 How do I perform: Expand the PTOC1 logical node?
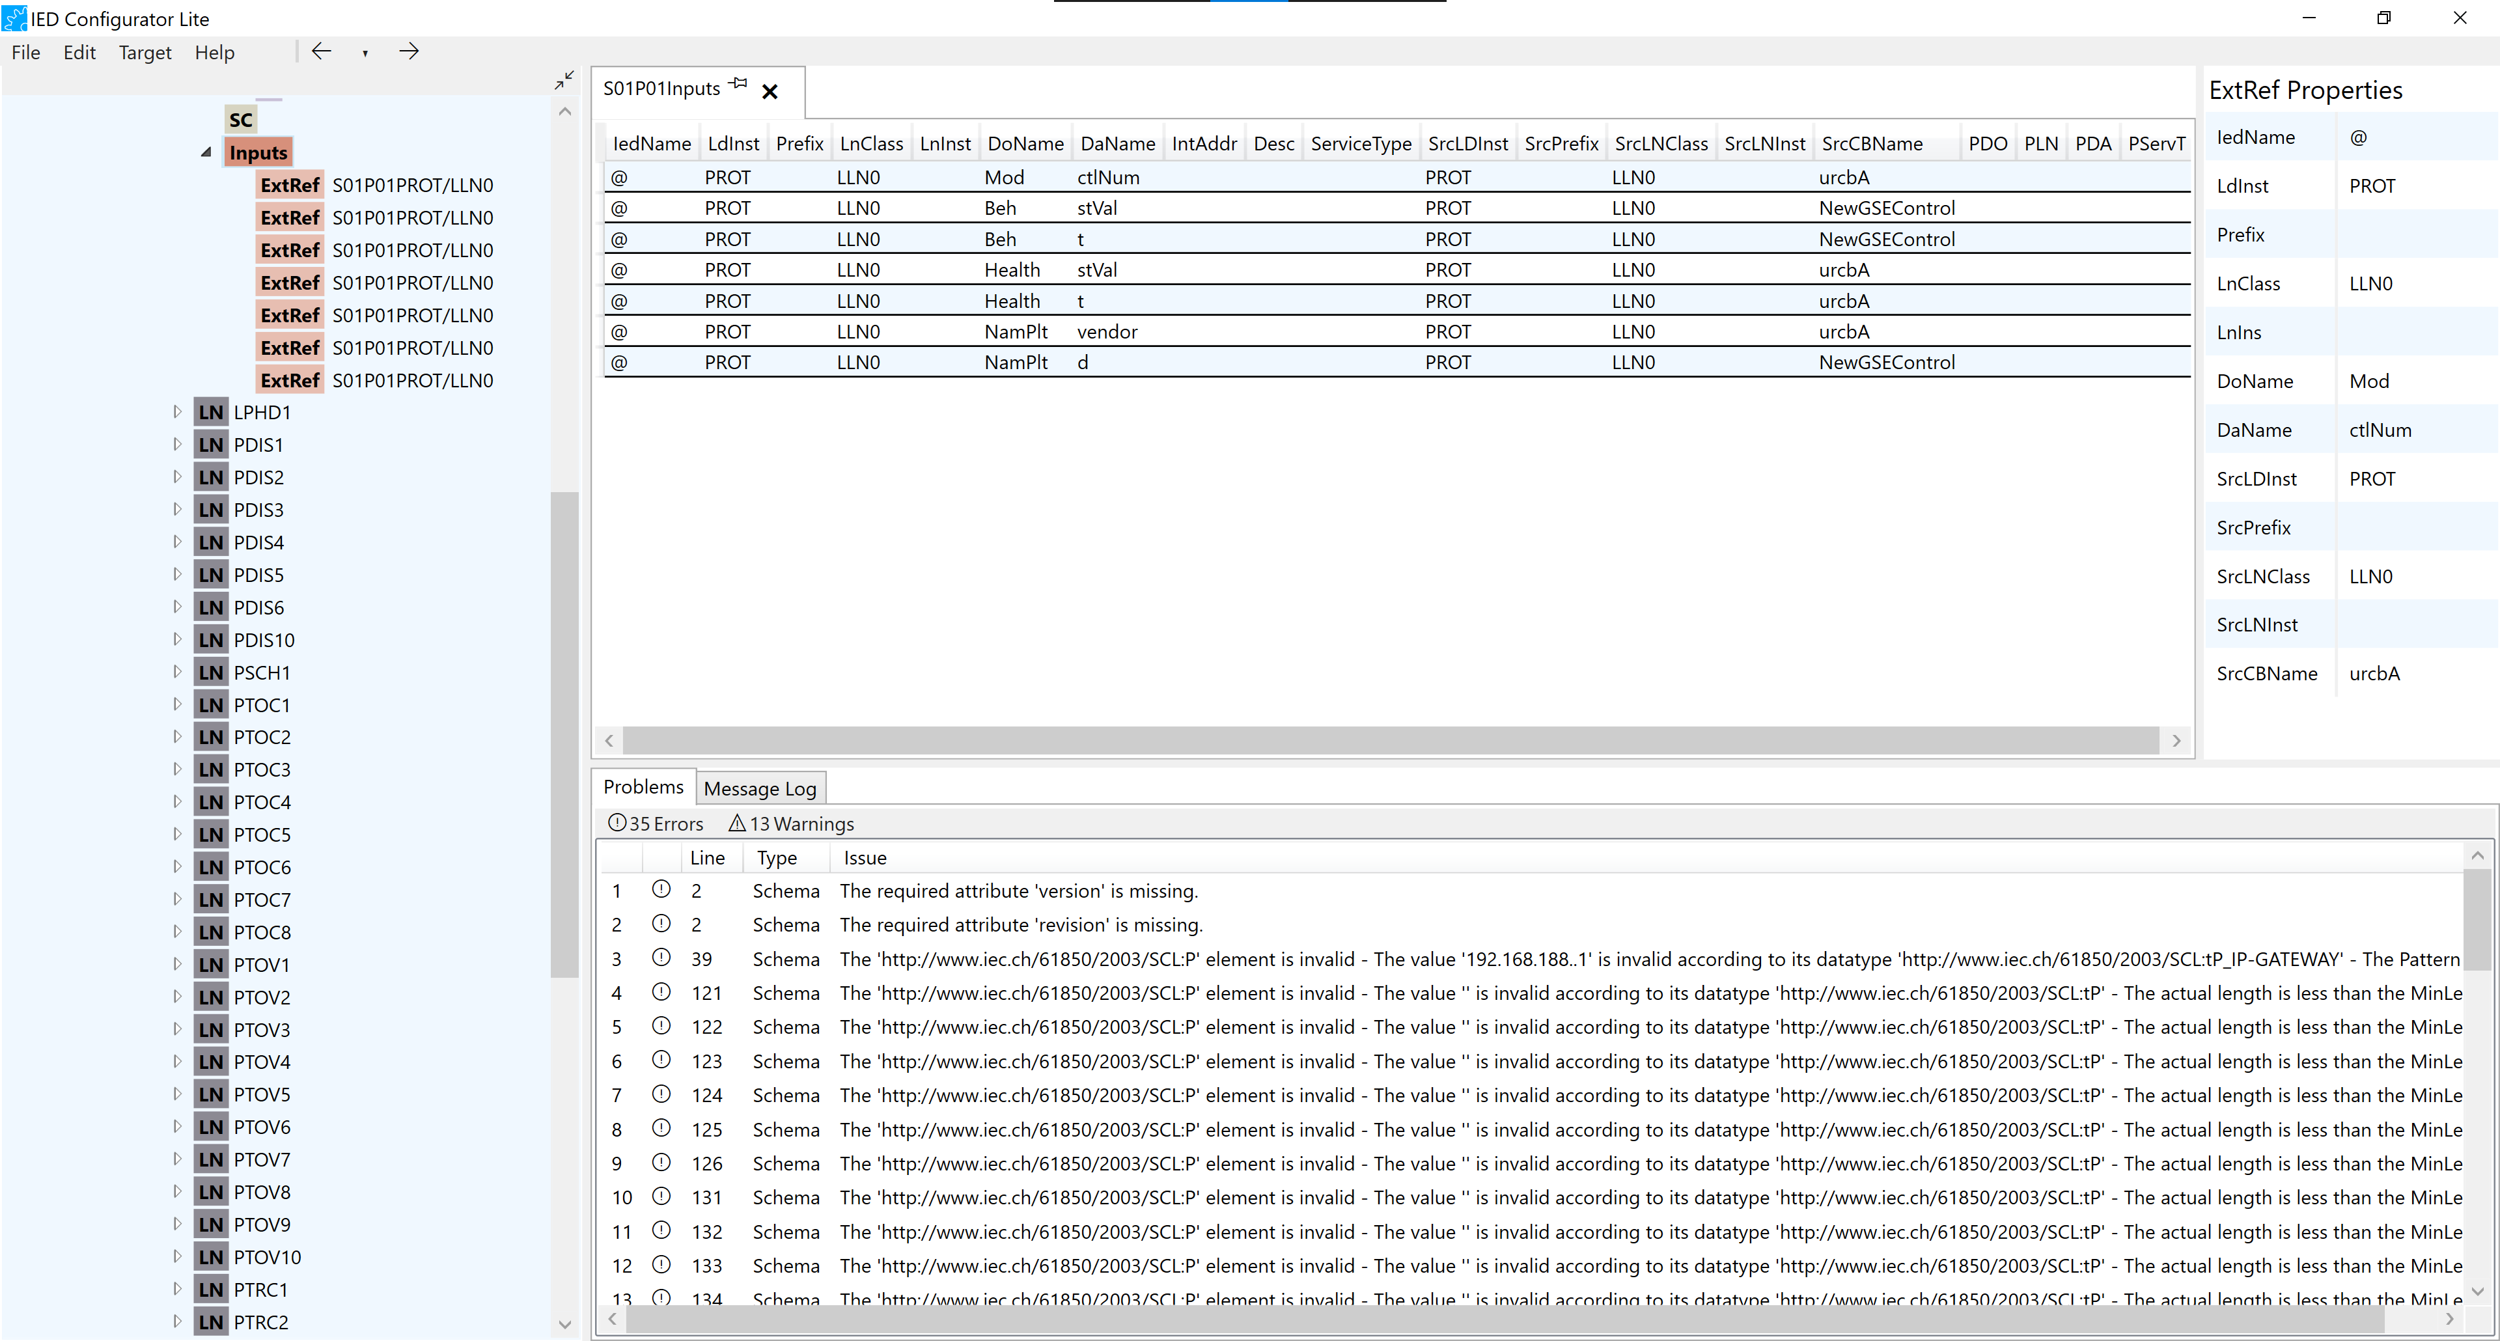pos(176,704)
